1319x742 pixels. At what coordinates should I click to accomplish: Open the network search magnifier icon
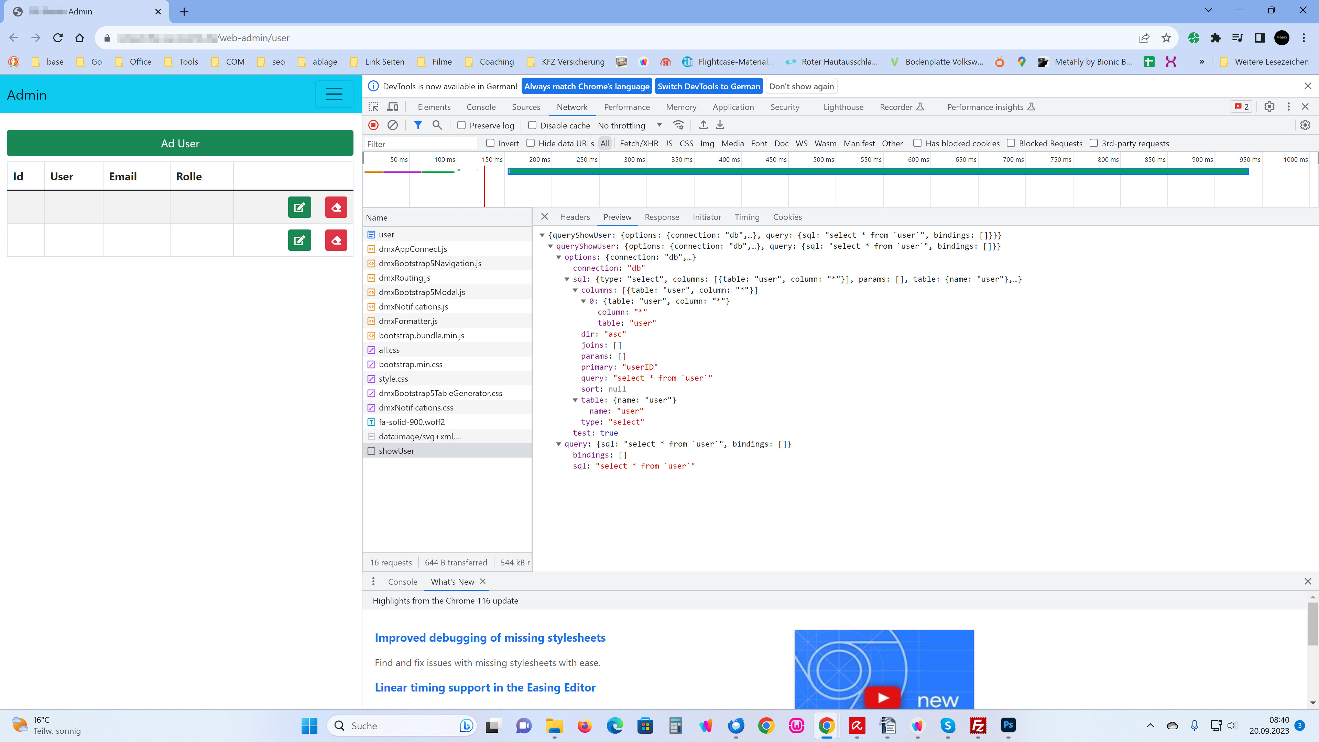pyautogui.click(x=437, y=125)
